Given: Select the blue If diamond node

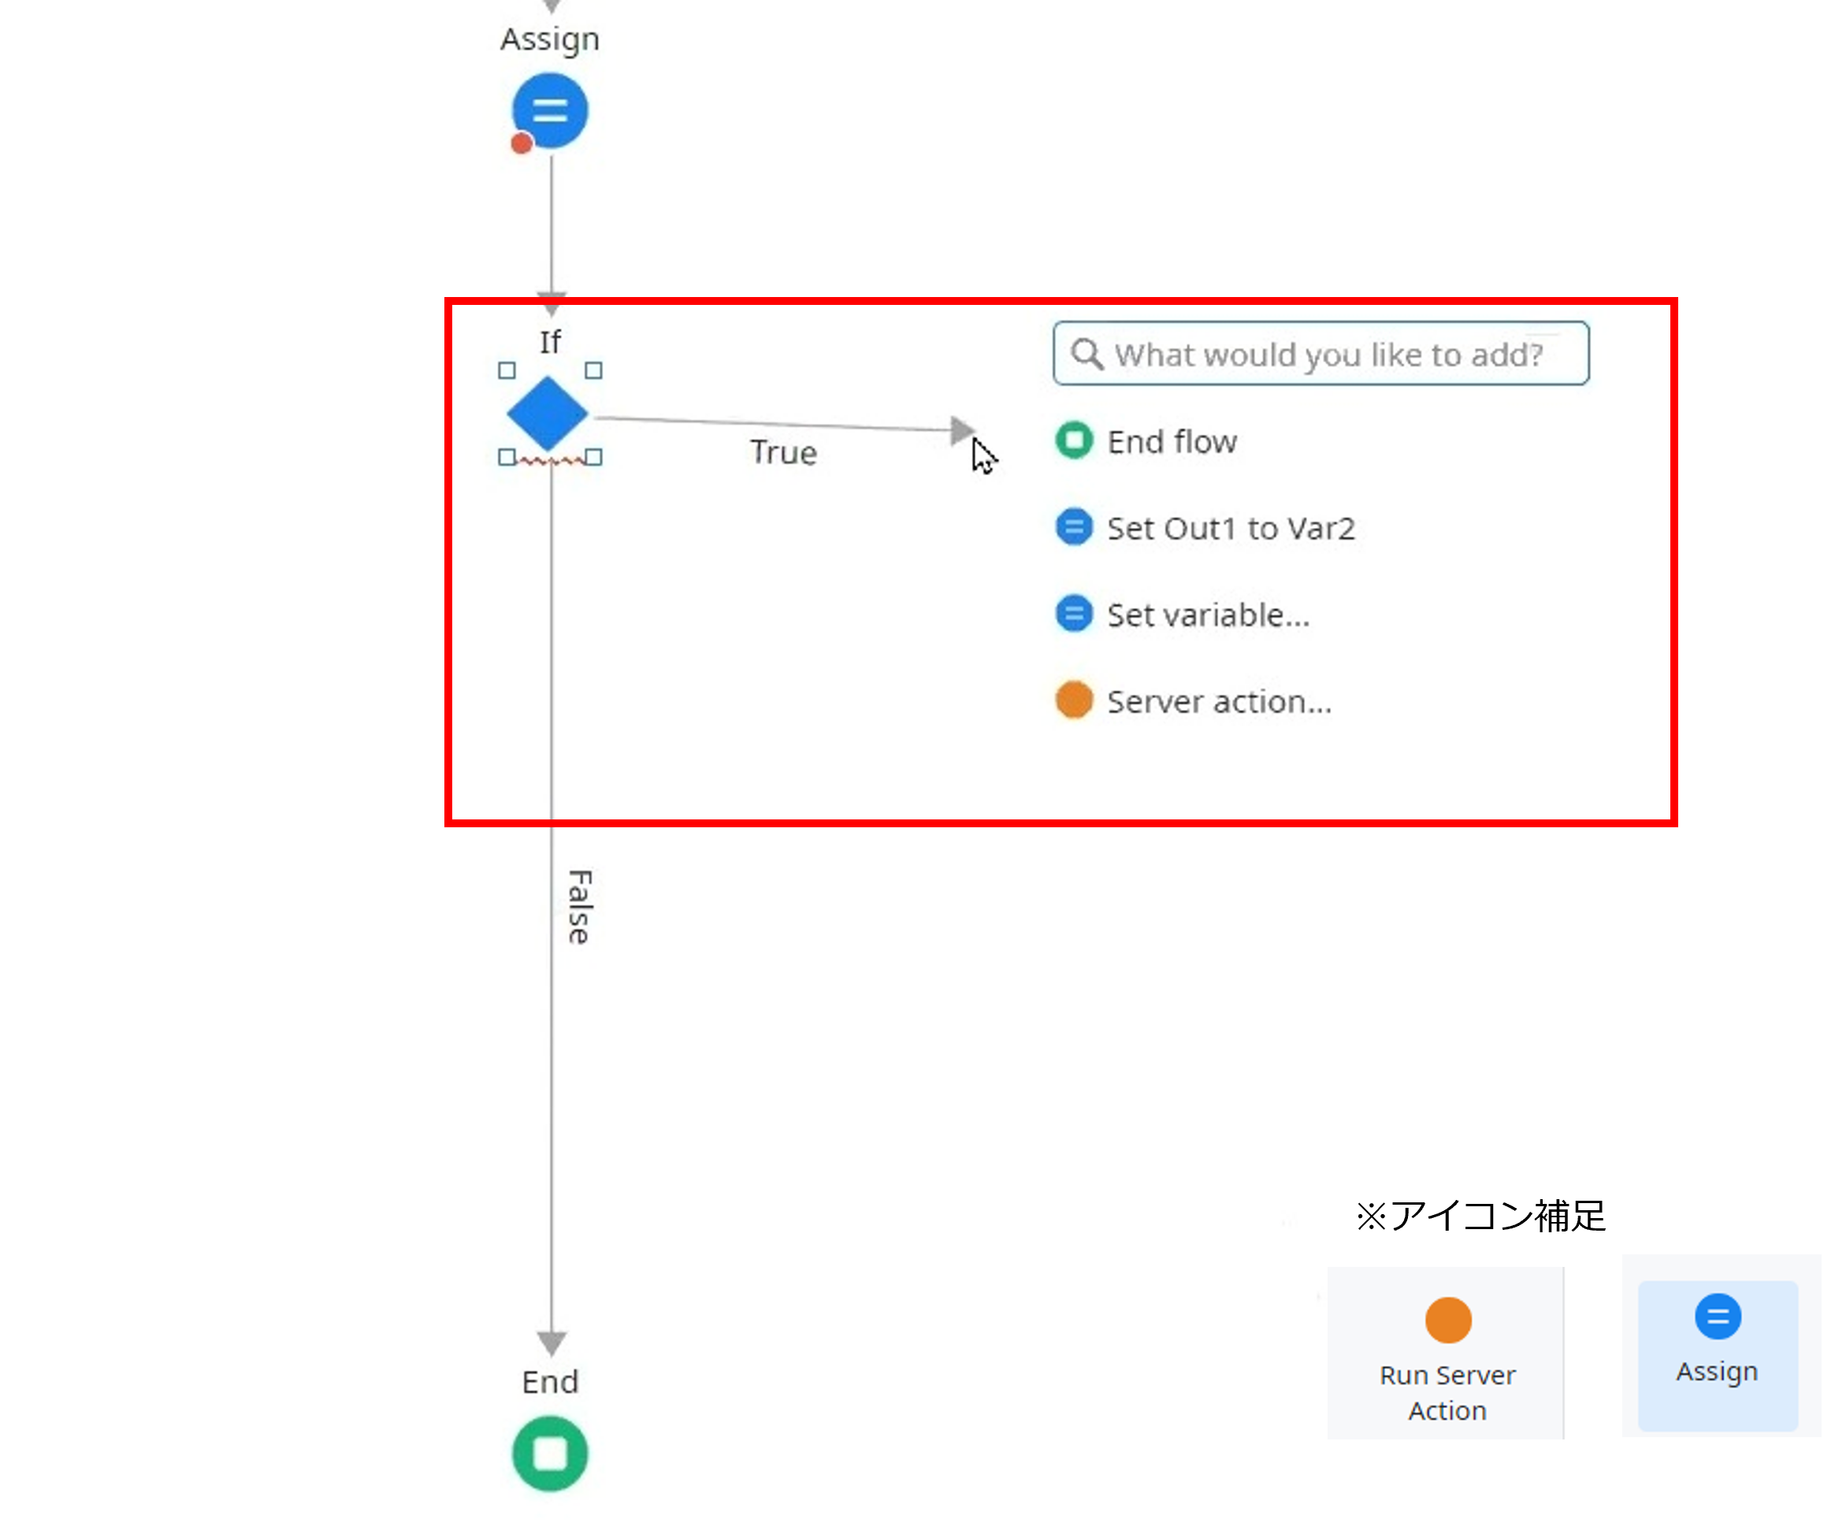Looking at the screenshot, I should coord(548,414).
